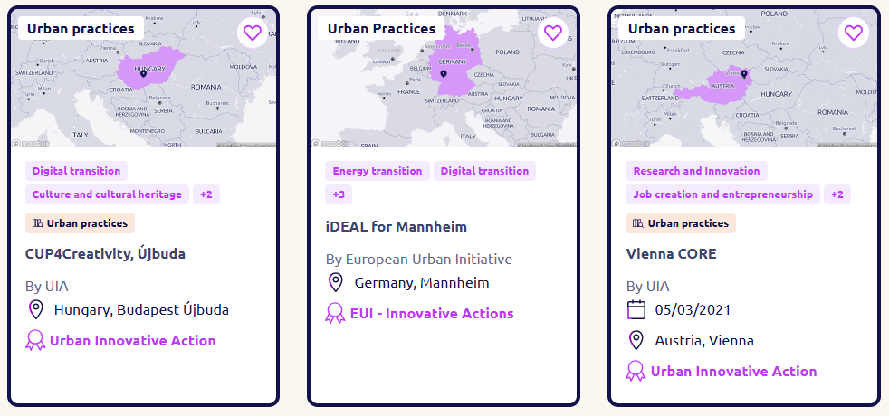This screenshot has height=416, width=889.
Task: Toggle heart favorite on Vienna CORE card
Action: tap(854, 33)
